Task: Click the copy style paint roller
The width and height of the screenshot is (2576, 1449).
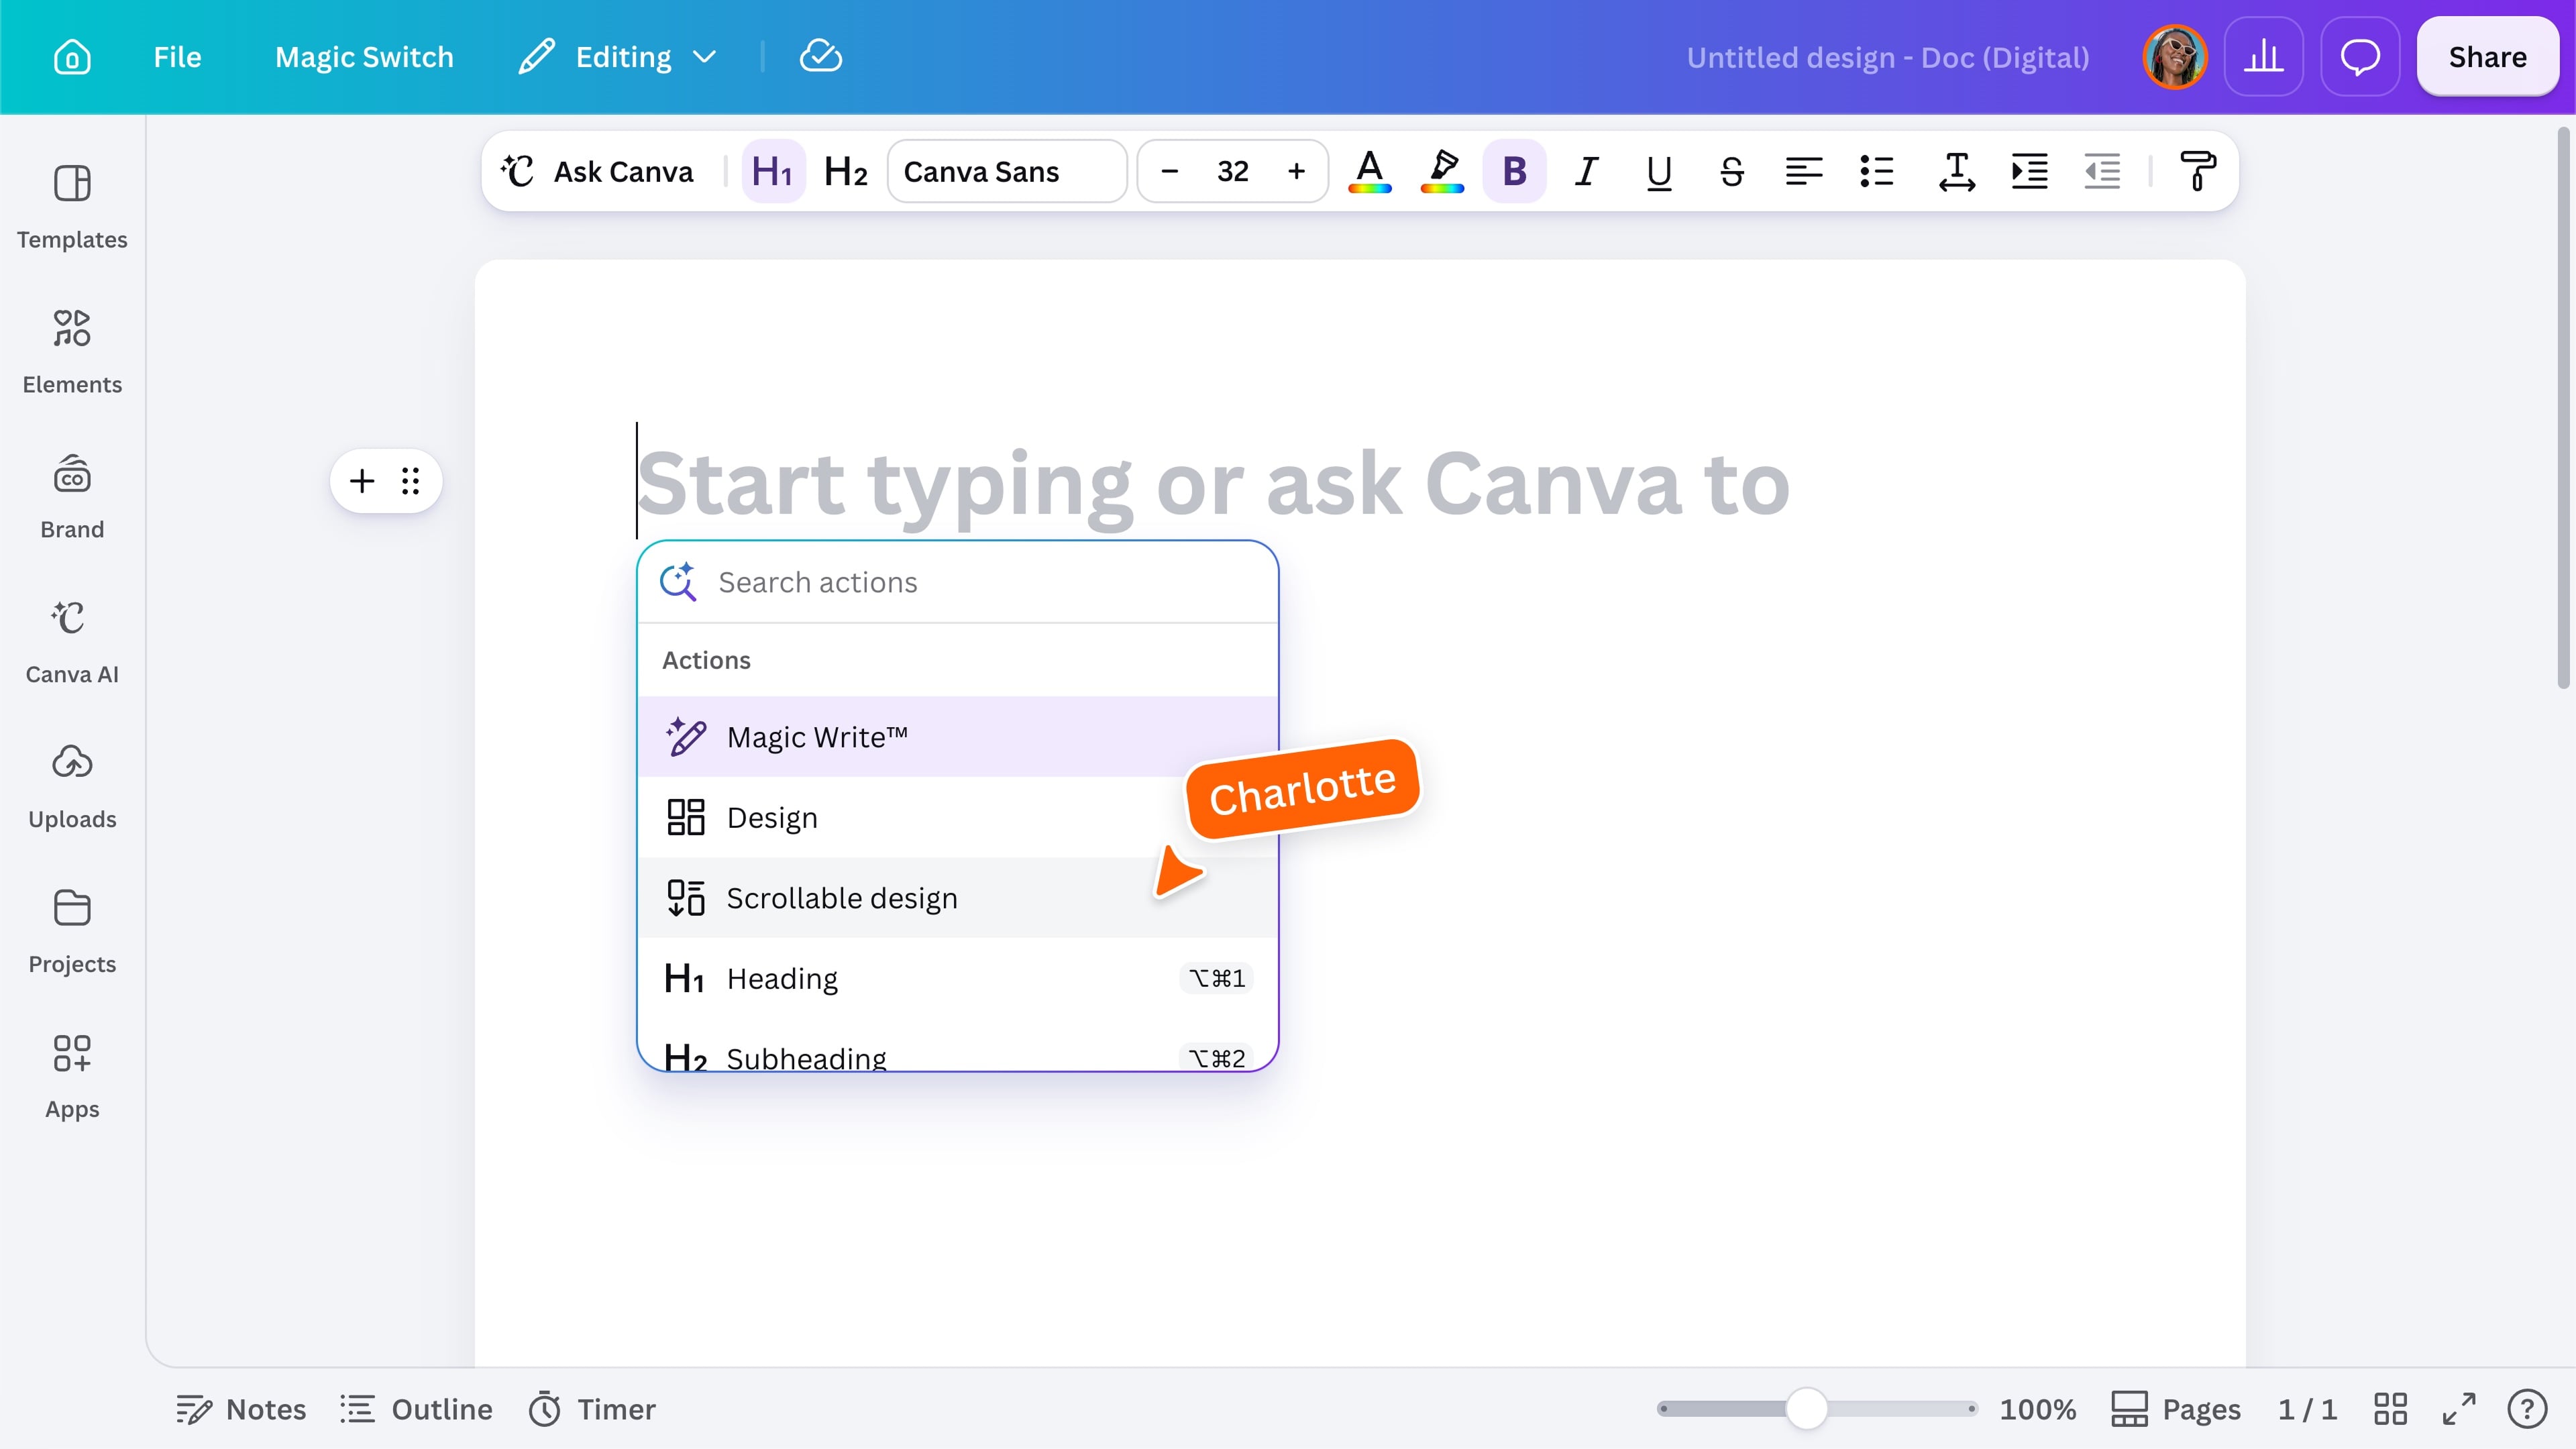Action: [2197, 171]
